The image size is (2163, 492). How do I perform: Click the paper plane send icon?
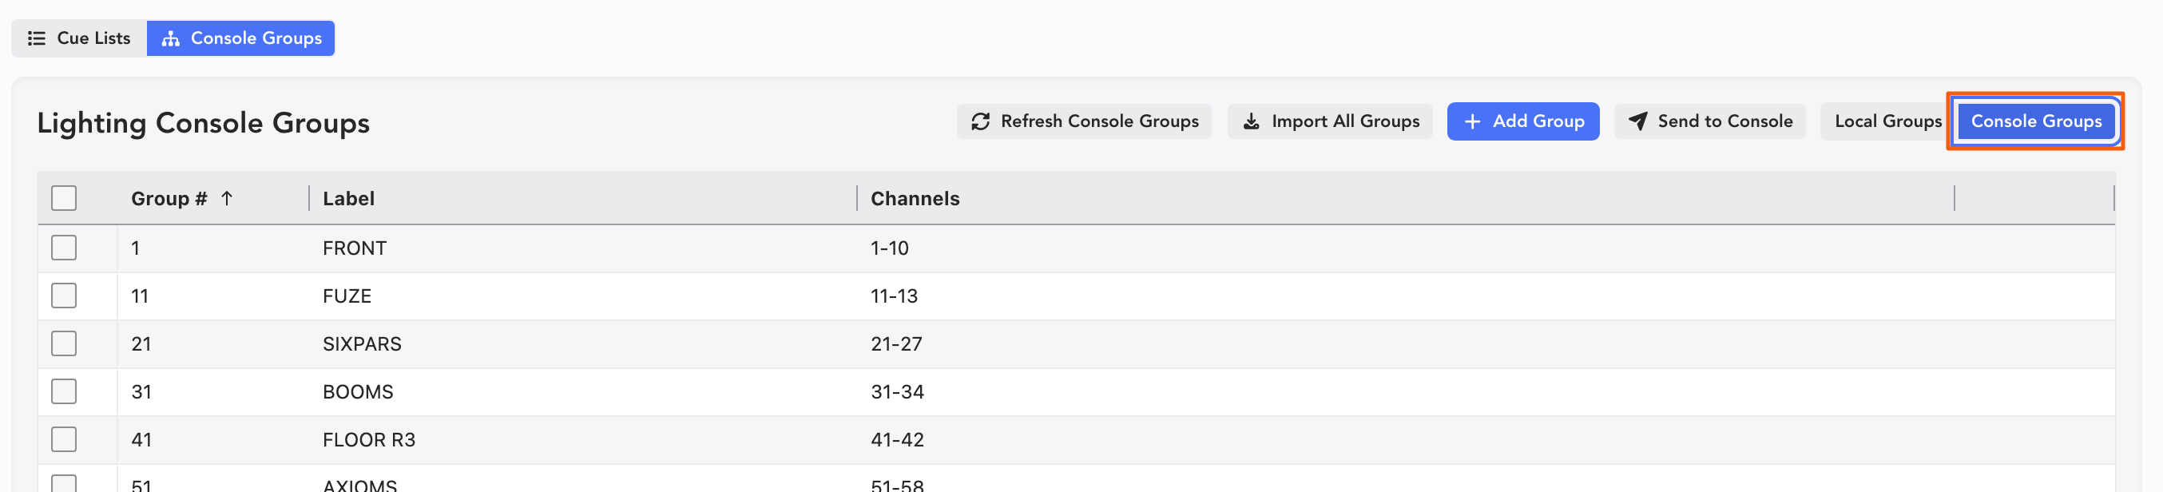1637,121
